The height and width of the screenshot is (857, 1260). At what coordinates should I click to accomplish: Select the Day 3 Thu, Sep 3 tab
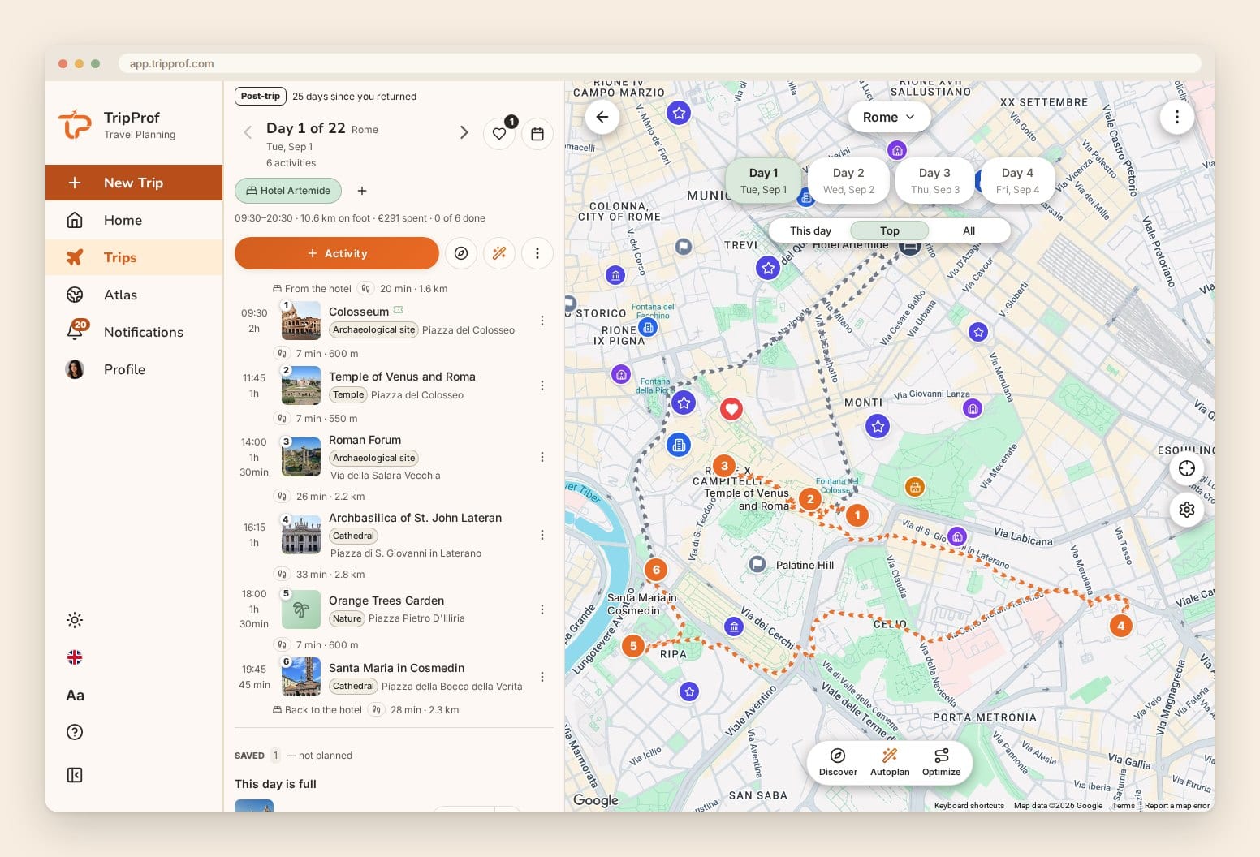[935, 180]
